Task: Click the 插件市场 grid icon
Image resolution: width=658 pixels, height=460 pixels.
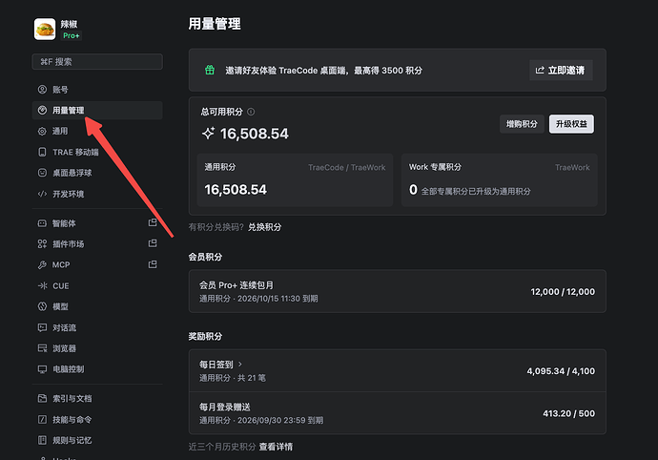Action: click(42, 244)
